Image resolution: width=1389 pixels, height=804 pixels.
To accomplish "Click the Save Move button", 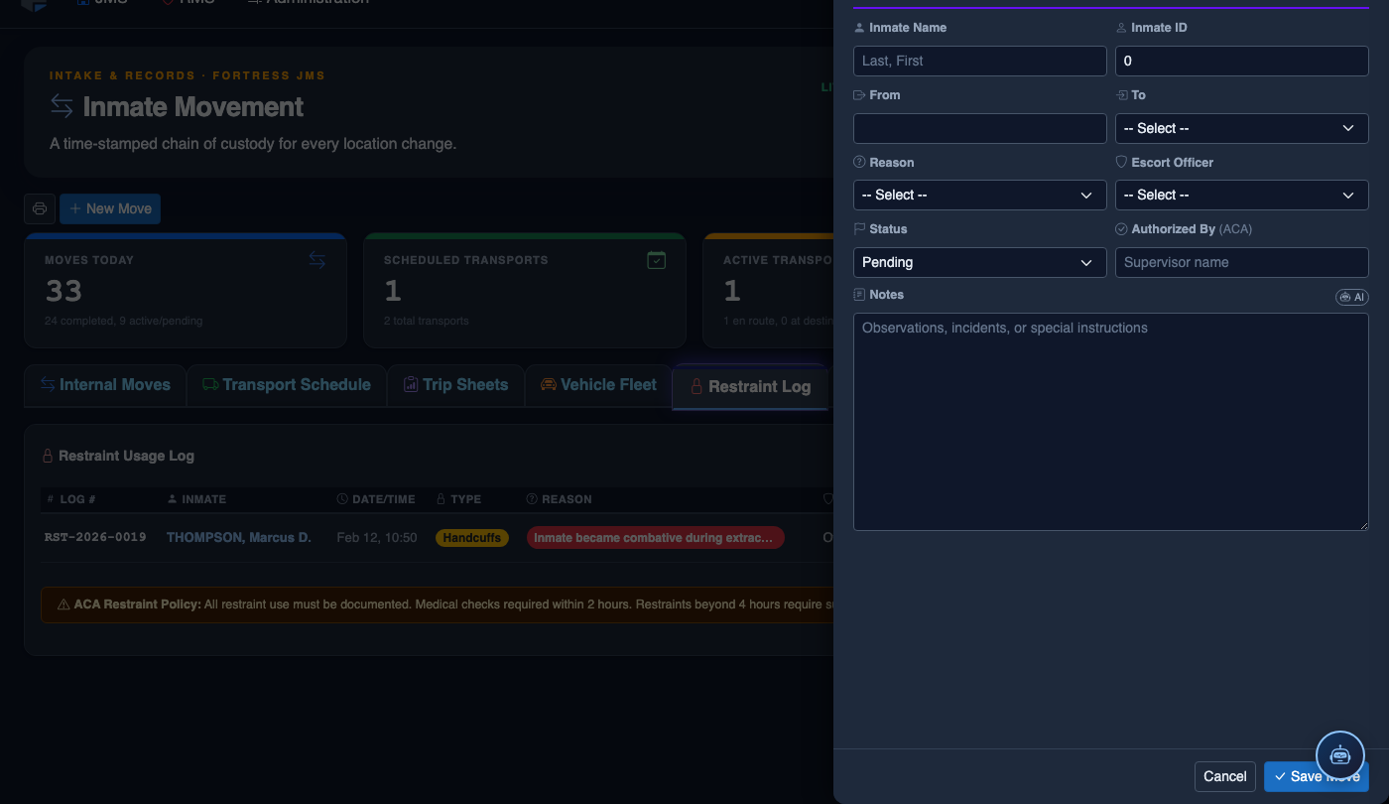I will (1317, 776).
